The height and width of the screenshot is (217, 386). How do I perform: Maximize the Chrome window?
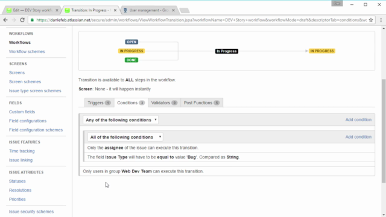(365, 4)
